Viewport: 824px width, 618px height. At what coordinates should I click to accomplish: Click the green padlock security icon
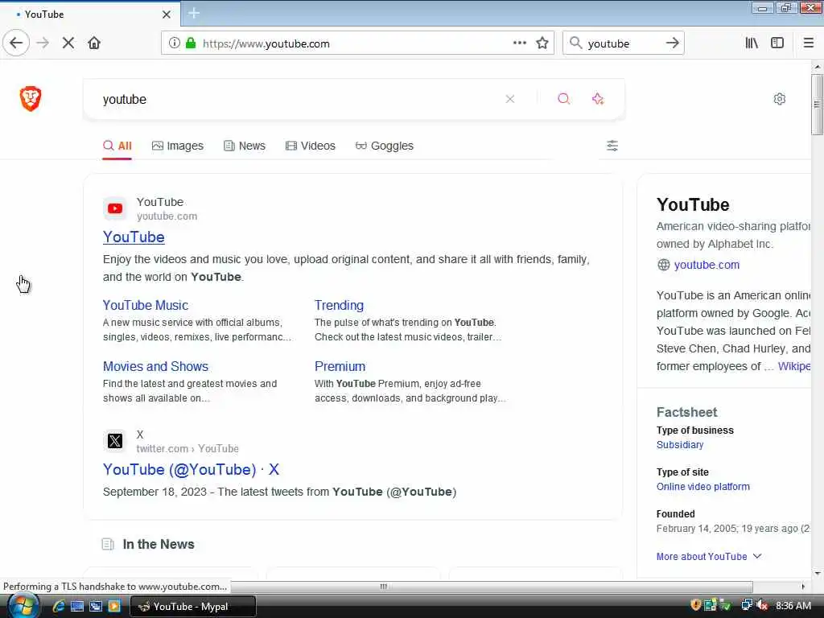click(191, 43)
